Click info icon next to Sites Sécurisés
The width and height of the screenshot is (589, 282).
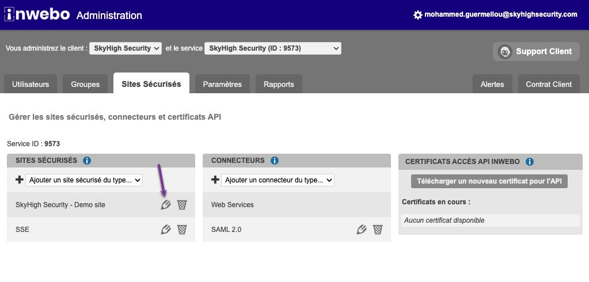click(87, 161)
